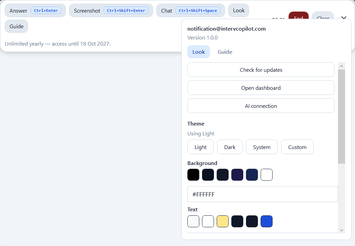The image size is (355, 246).
Task: Click Open dashboard
Action: pyautogui.click(x=261, y=88)
